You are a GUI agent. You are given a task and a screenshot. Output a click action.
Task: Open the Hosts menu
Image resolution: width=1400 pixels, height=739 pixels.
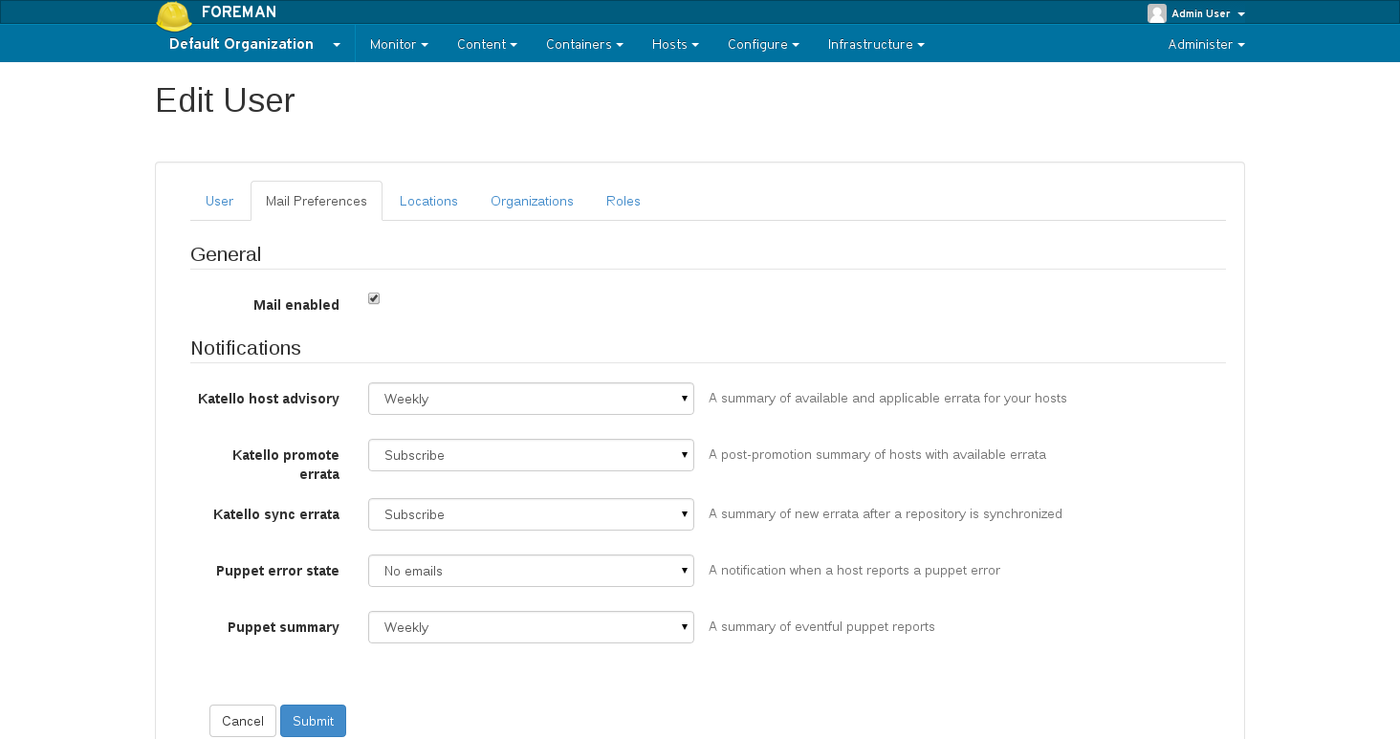tap(675, 44)
